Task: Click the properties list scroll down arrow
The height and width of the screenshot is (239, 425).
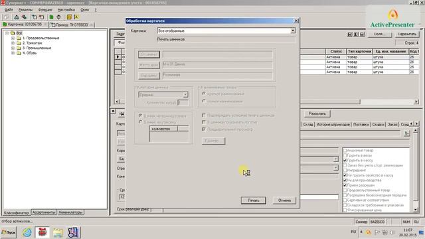Action: click(x=416, y=210)
